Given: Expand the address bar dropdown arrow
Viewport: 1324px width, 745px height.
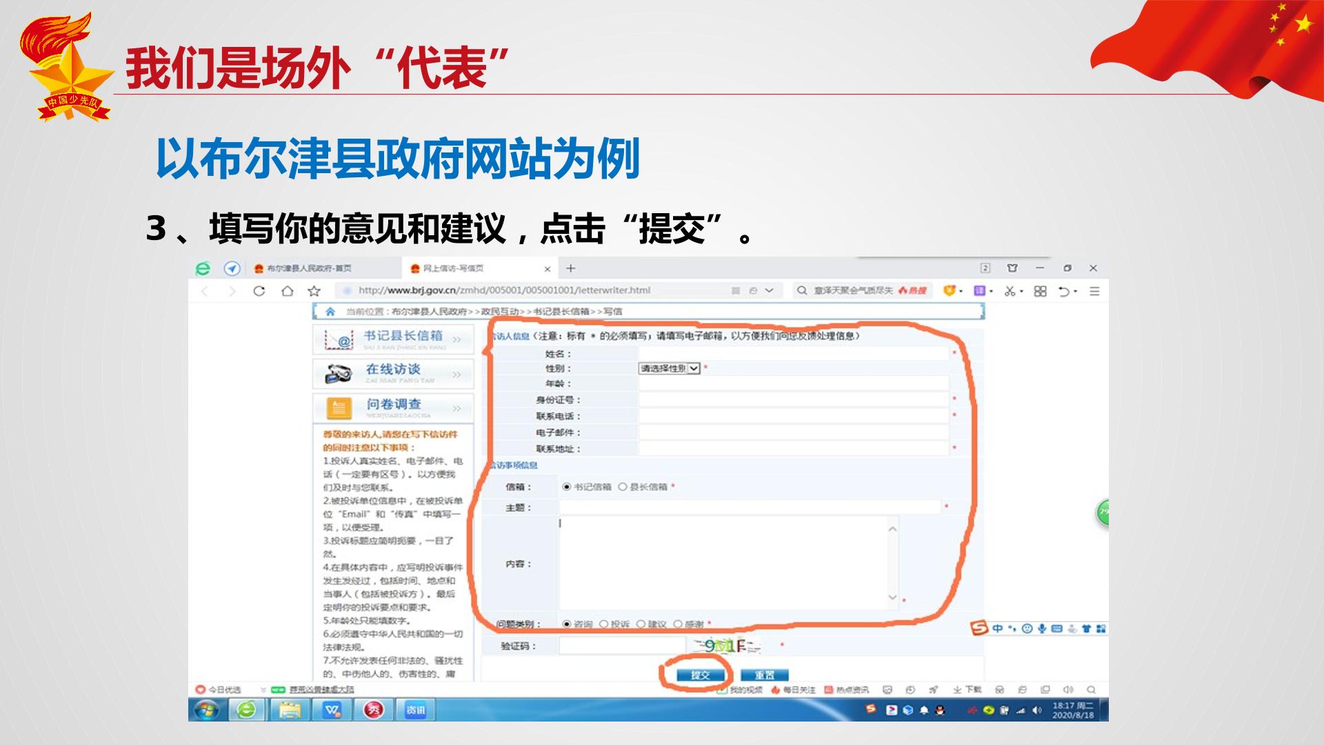Looking at the screenshot, I should 770,291.
